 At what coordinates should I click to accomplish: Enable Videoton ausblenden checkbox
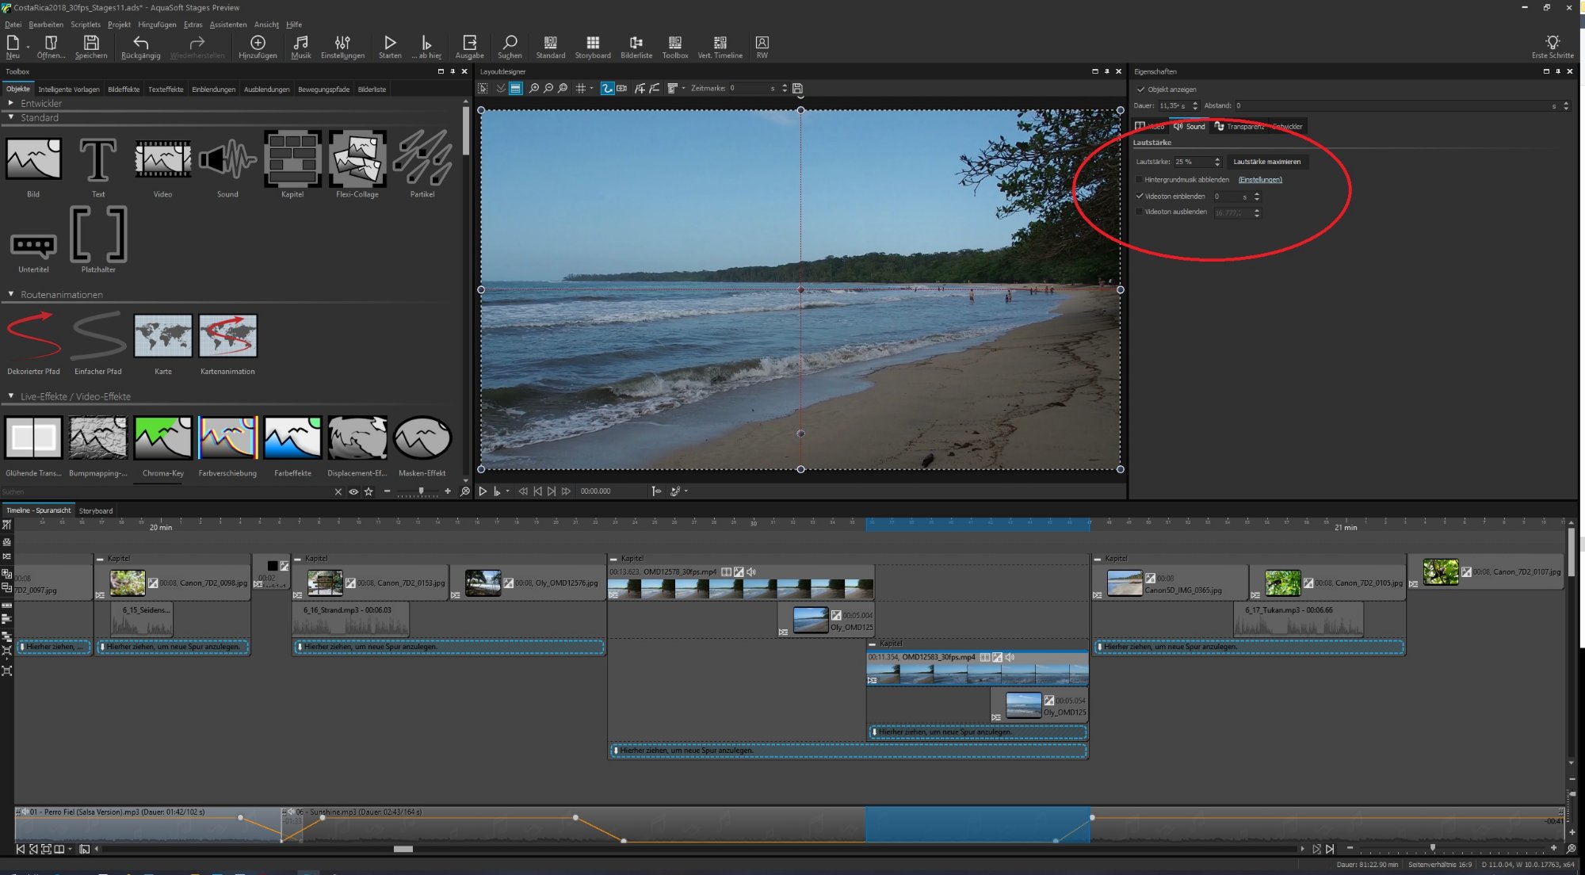tap(1140, 212)
